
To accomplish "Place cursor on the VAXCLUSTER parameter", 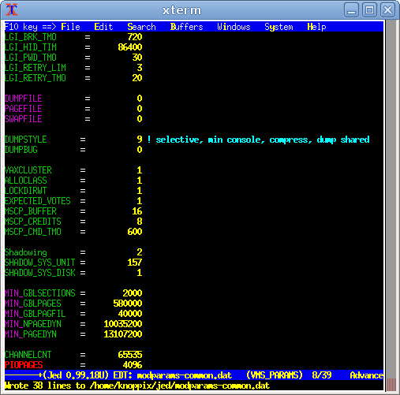I will [28, 170].
